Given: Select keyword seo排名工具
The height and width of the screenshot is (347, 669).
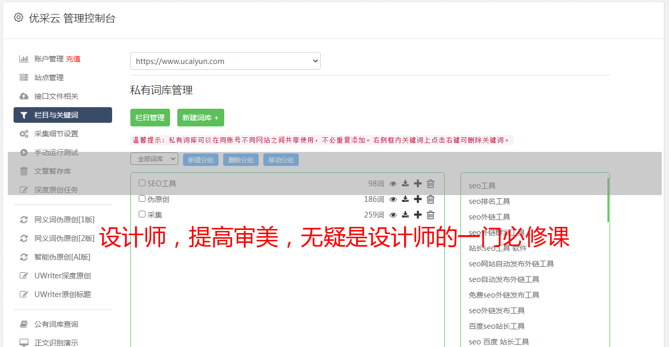Looking at the screenshot, I should tap(489, 201).
